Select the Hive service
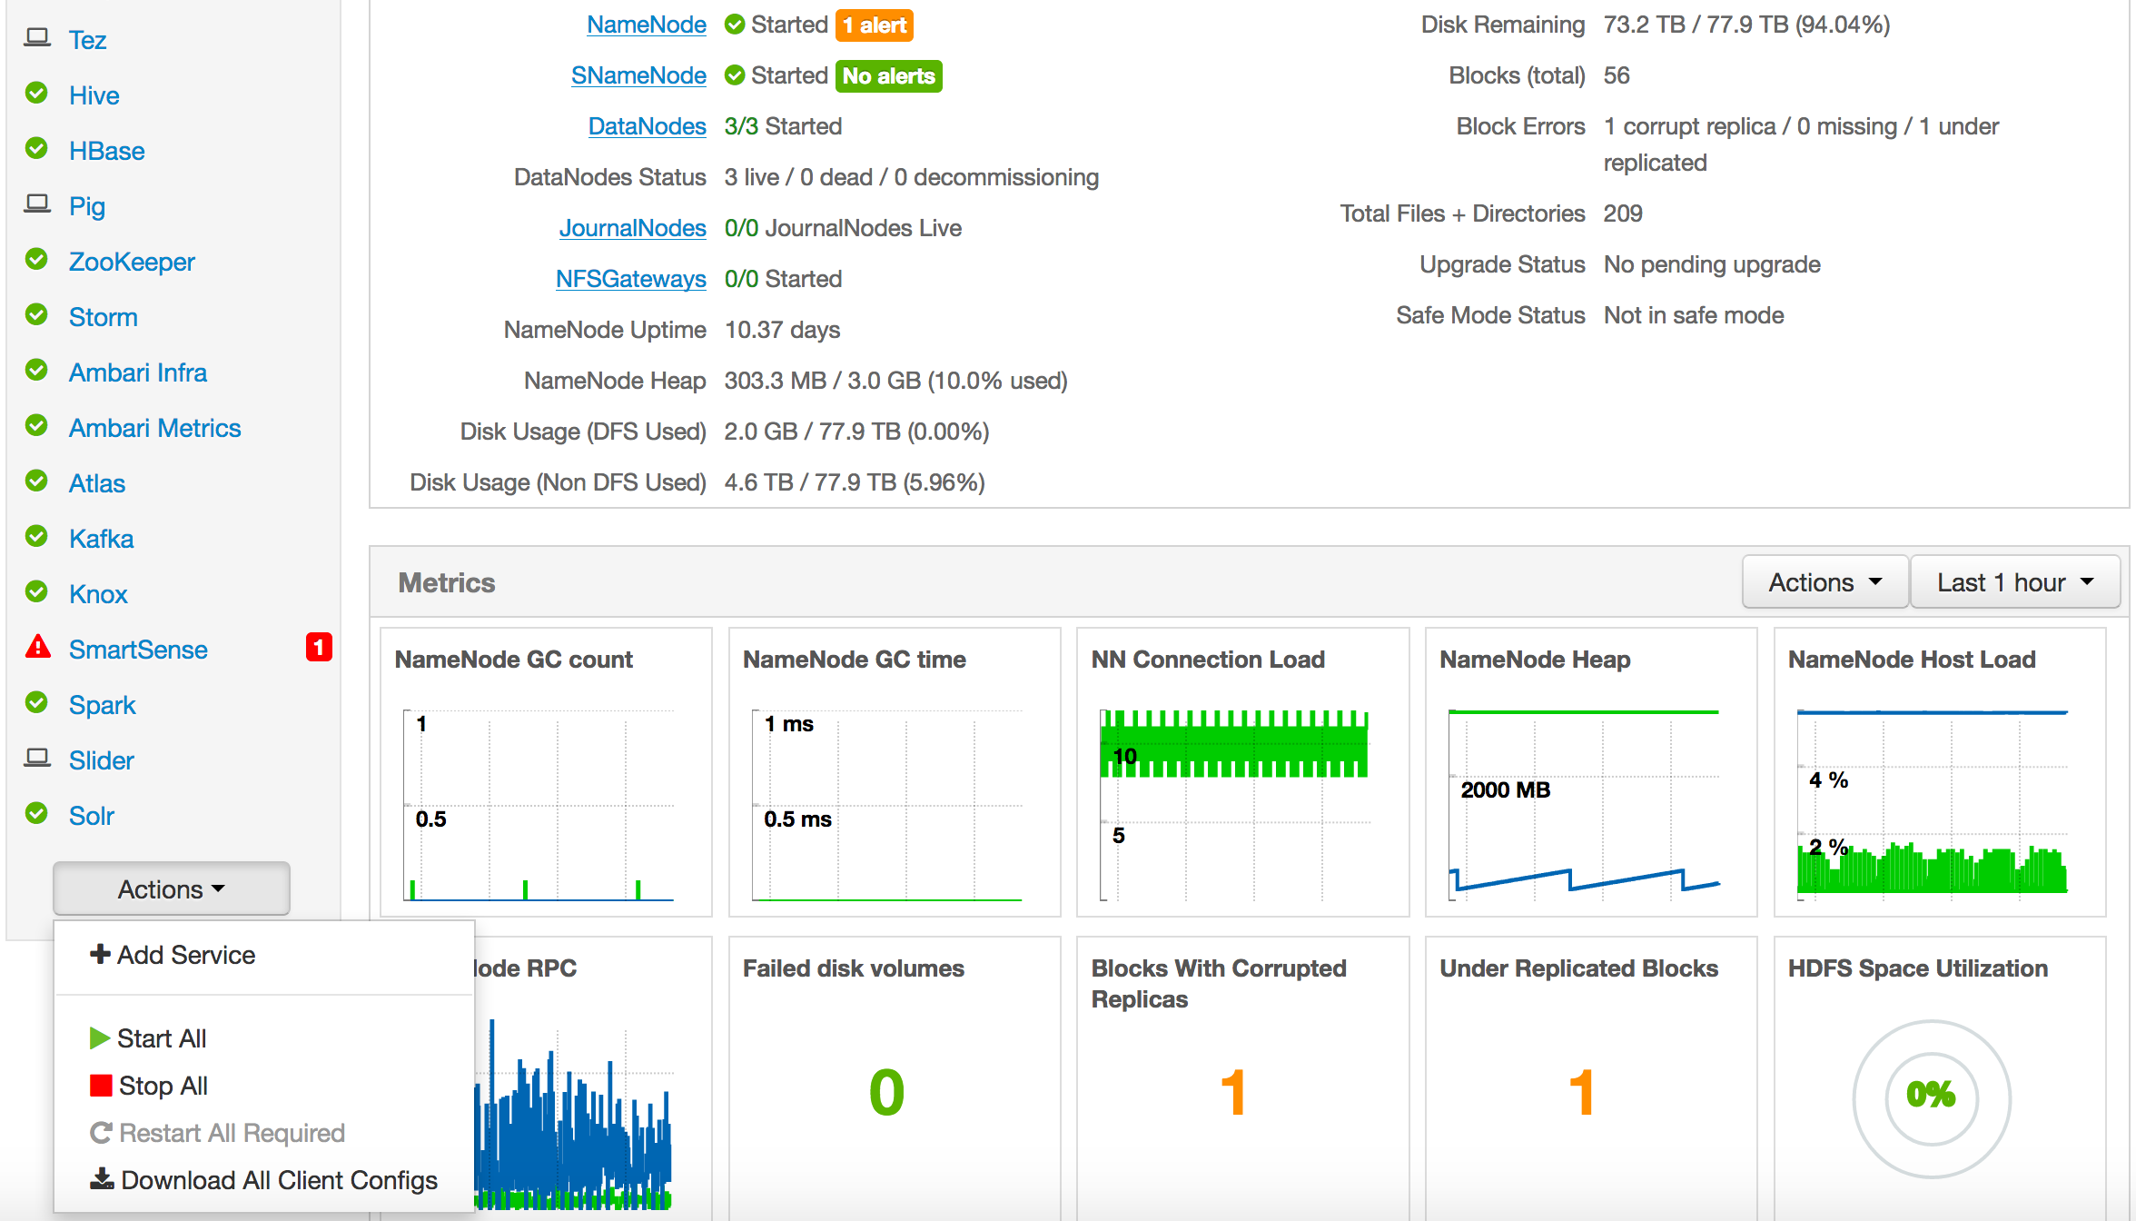 94,95
